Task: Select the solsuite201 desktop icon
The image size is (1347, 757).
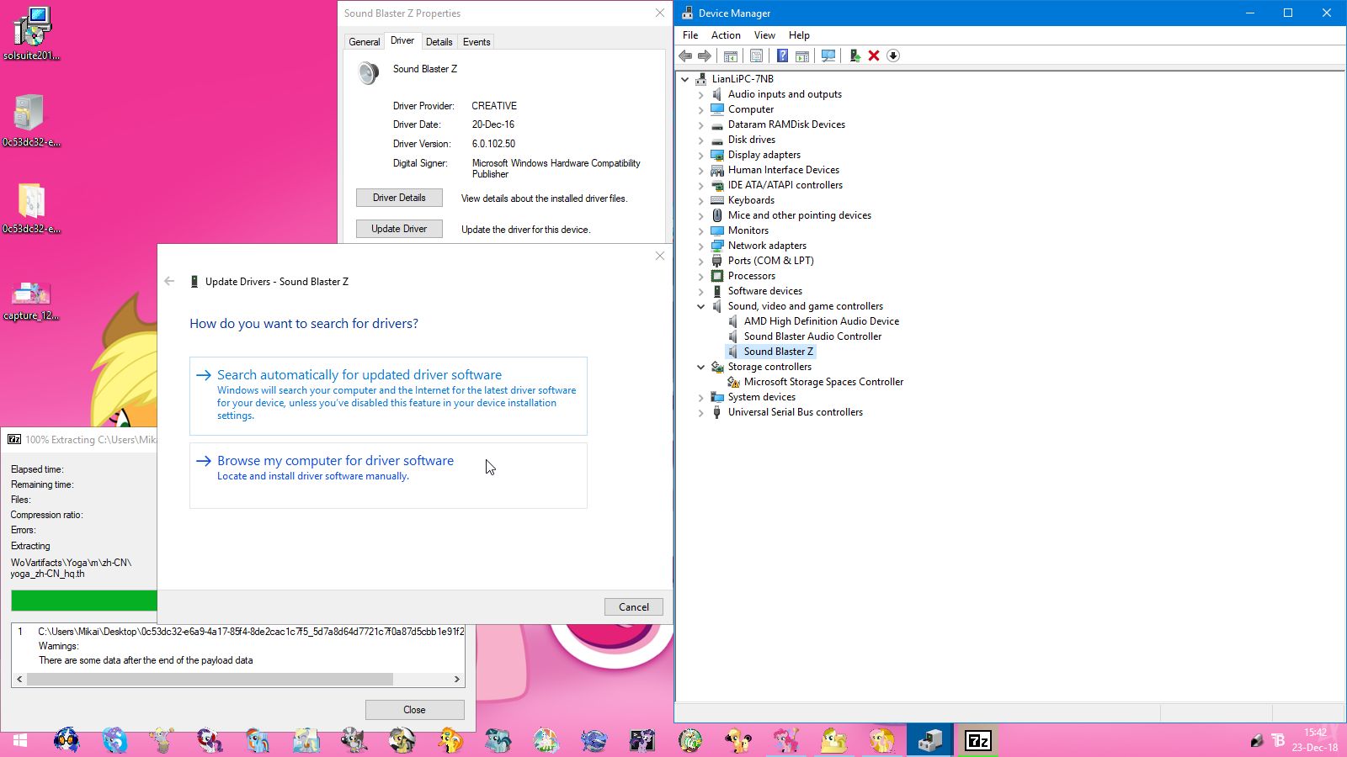Action: click(x=31, y=34)
